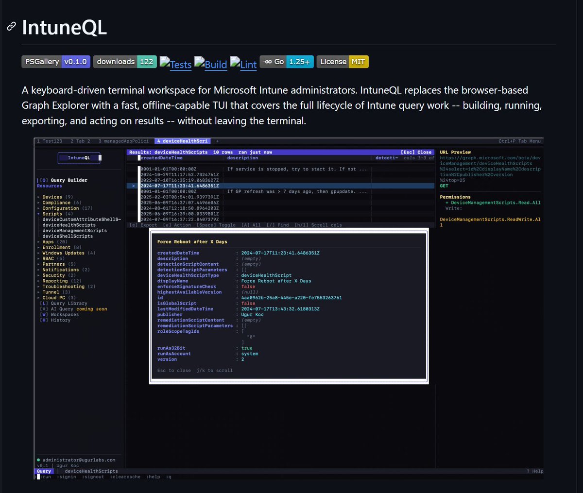This screenshot has width=583, height=493.
Task: Click the 'createdDateTime' column header
Action: [161, 158]
